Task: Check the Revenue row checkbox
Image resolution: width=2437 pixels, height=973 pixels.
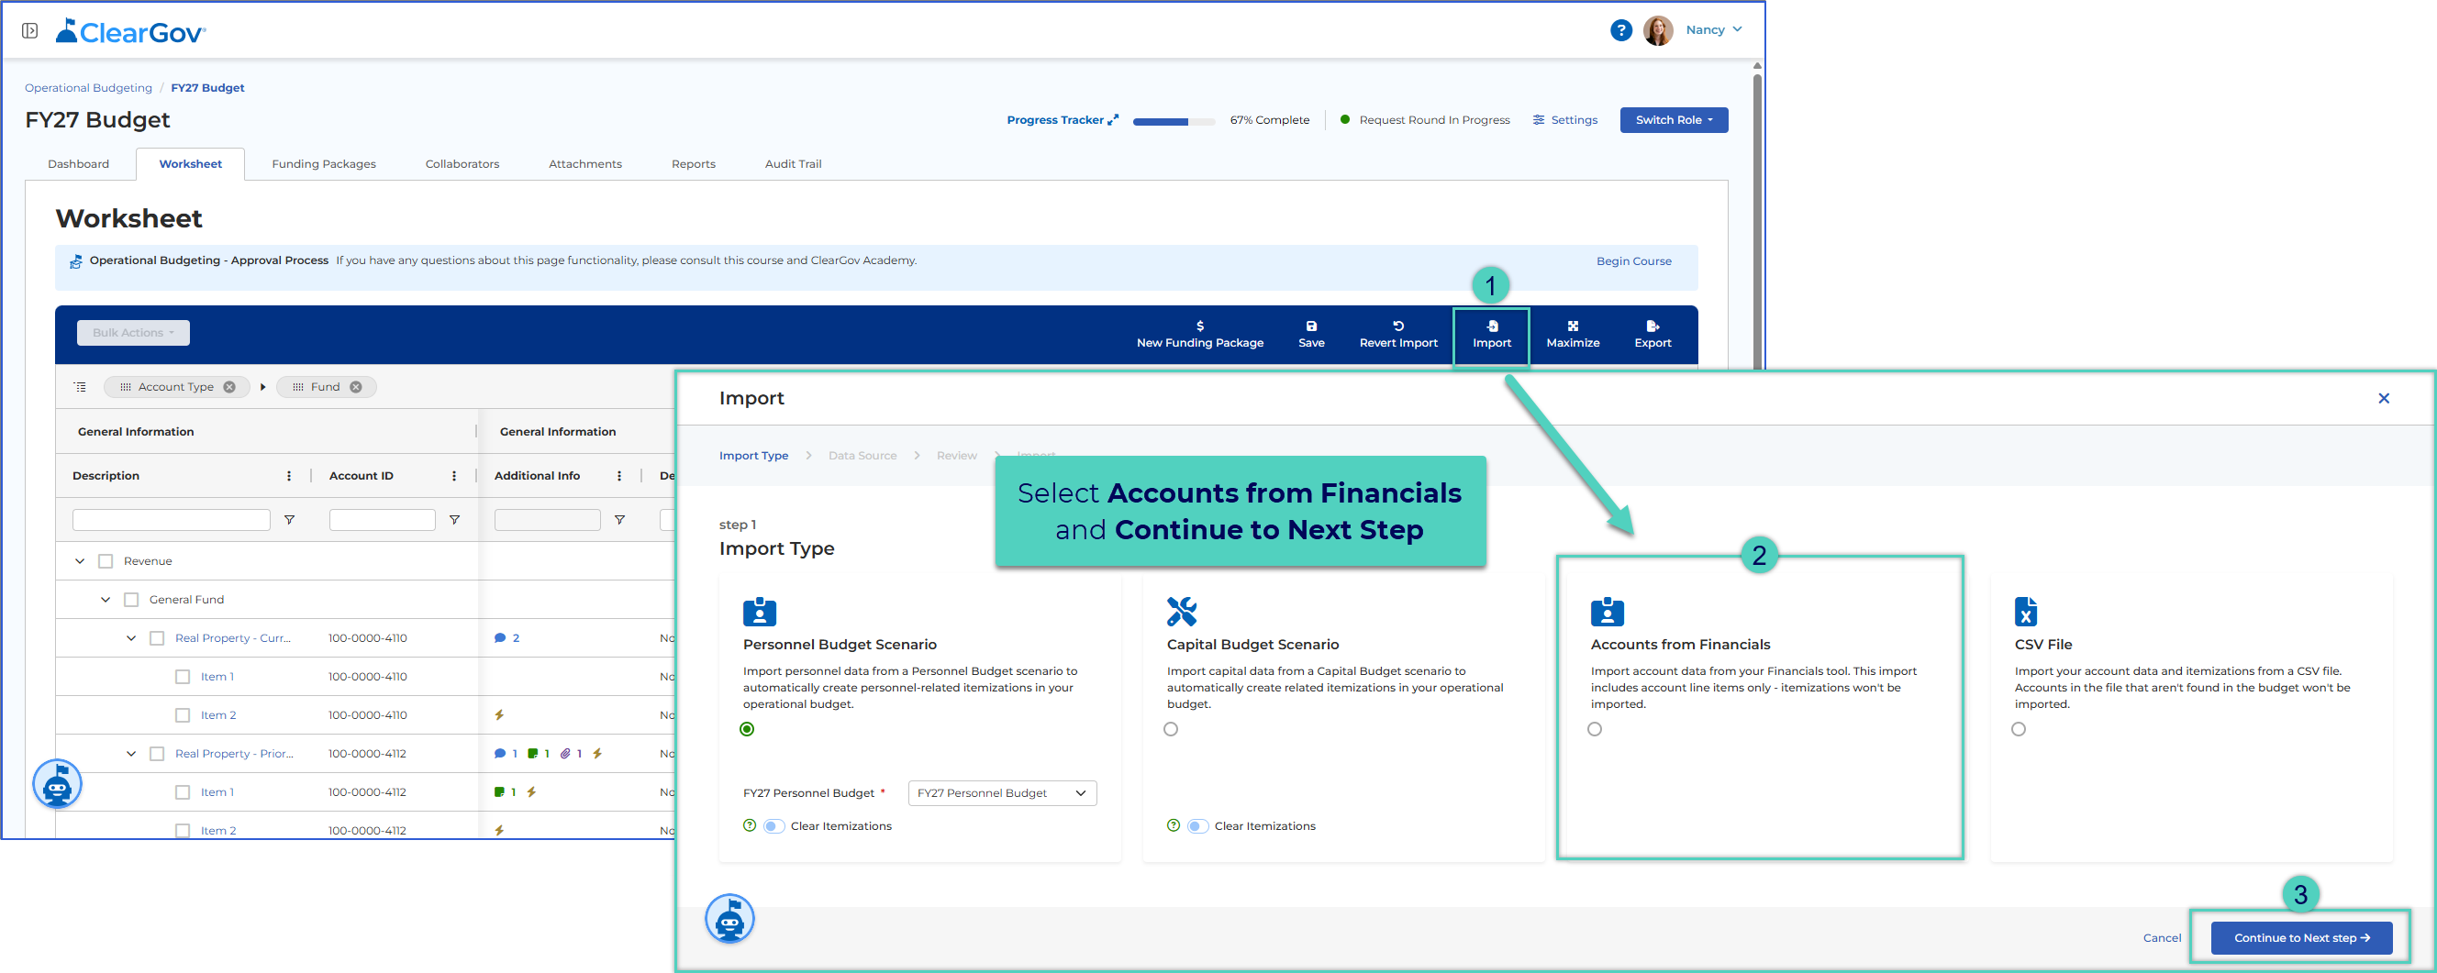Action: 106,560
